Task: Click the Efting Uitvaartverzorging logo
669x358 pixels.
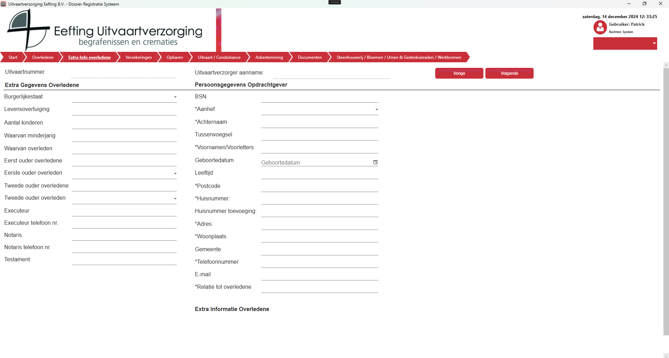Action: coord(105,30)
